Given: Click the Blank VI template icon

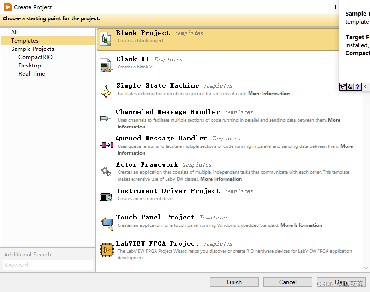Looking at the screenshot, I should coord(106,65).
